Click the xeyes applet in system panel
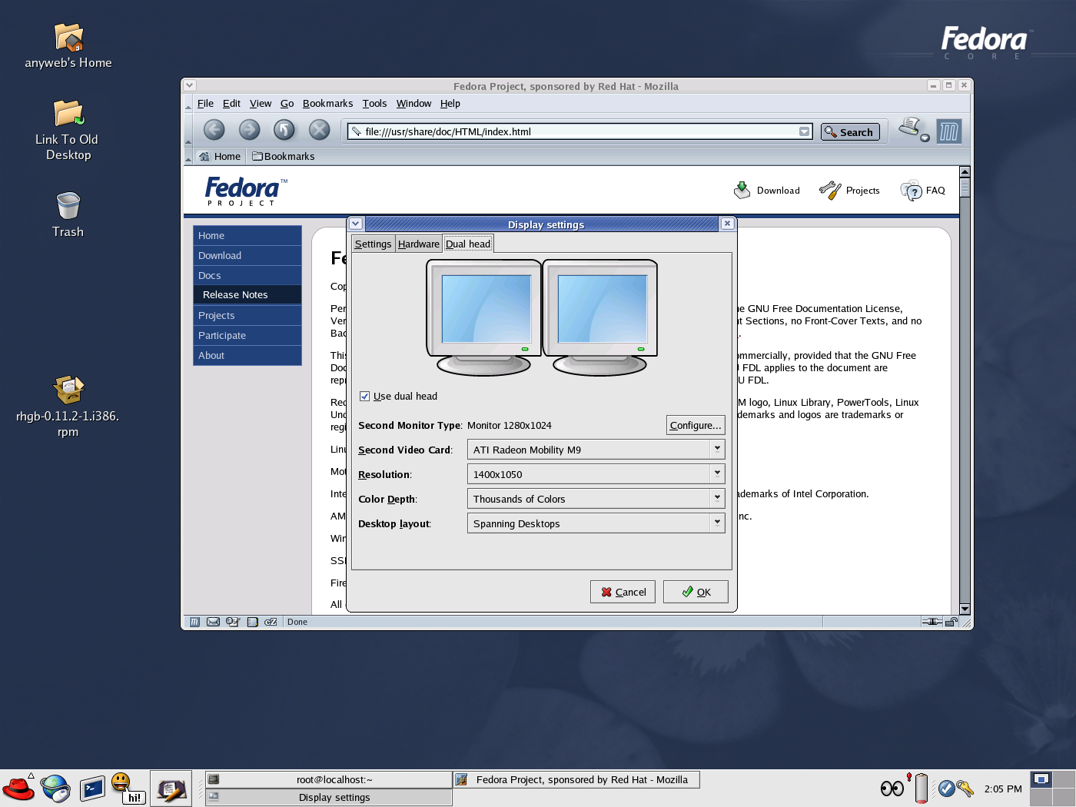The height and width of the screenshot is (807, 1076). 892,789
